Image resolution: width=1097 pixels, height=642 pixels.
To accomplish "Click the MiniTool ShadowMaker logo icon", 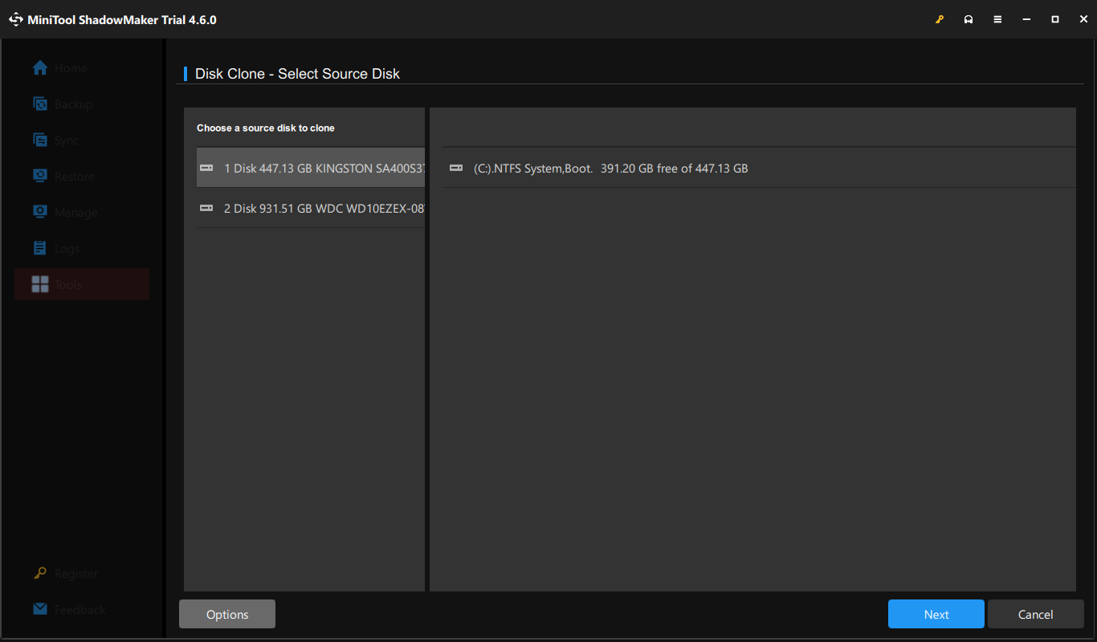I will [16, 19].
